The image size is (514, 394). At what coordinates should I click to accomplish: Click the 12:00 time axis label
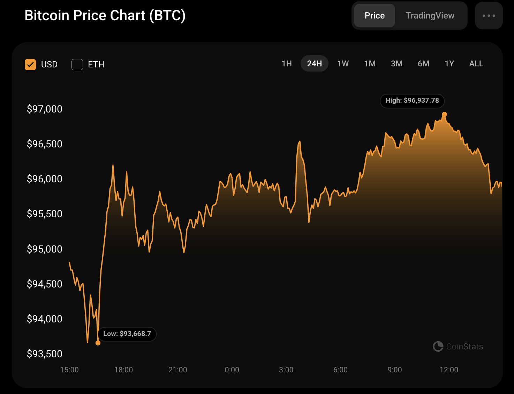449,370
